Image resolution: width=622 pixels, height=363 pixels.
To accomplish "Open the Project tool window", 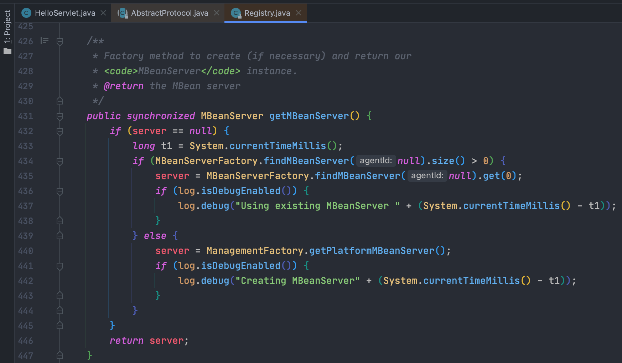I will [x=7, y=27].
